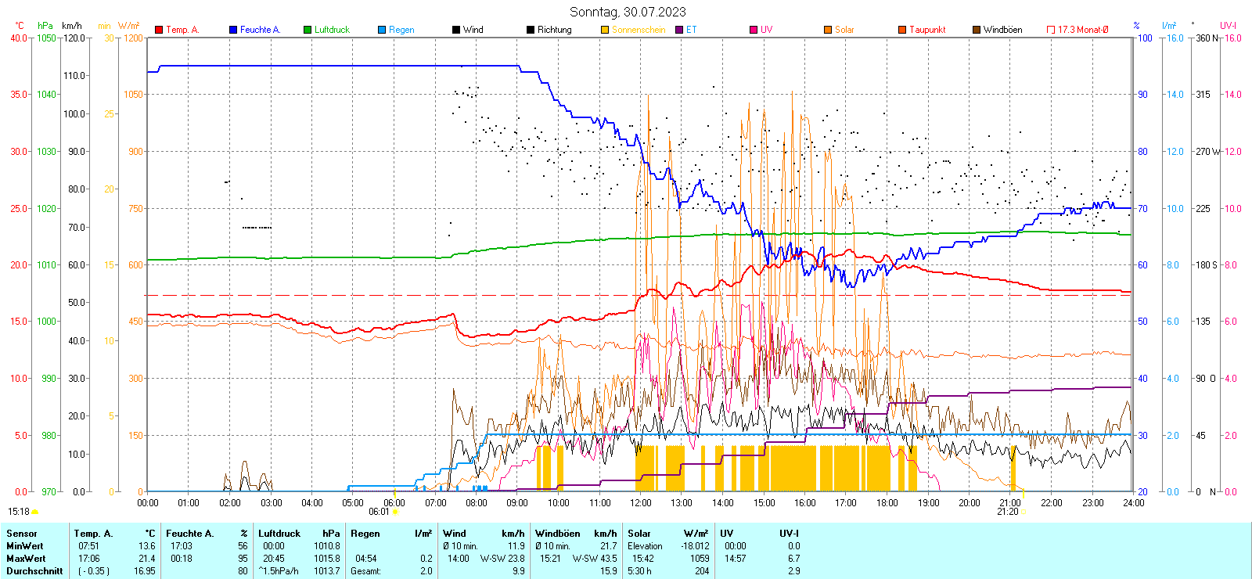Click the sunrise icon beside 06:01
Screen dimensions: 1252x579
(395, 512)
